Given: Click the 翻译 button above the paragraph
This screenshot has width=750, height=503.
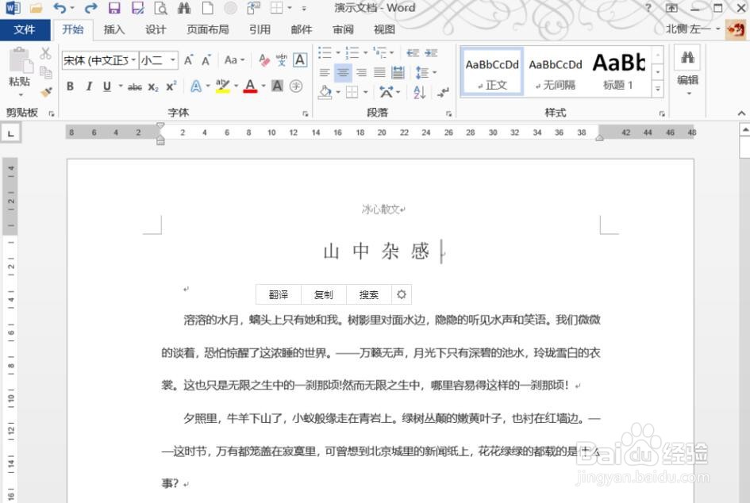Looking at the screenshot, I should pyautogui.click(x=277, y=294).
